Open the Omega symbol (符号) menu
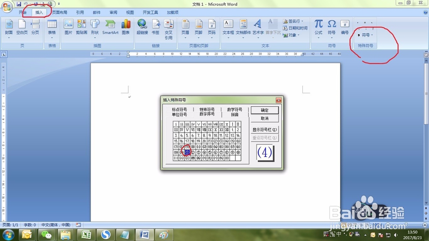Viewport: 429px width, 241px height. coord(332,29)
